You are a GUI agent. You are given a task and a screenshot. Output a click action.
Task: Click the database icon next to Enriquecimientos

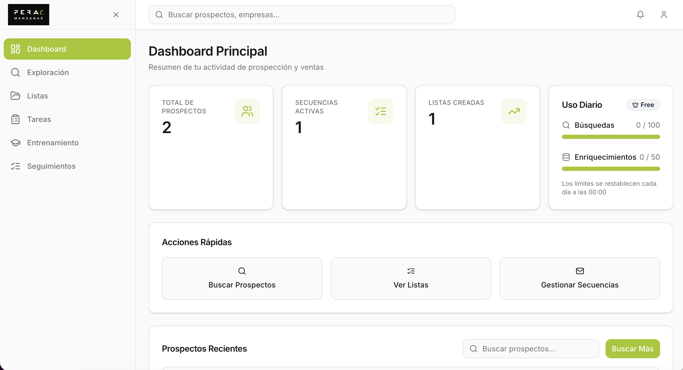pos(566,157)
